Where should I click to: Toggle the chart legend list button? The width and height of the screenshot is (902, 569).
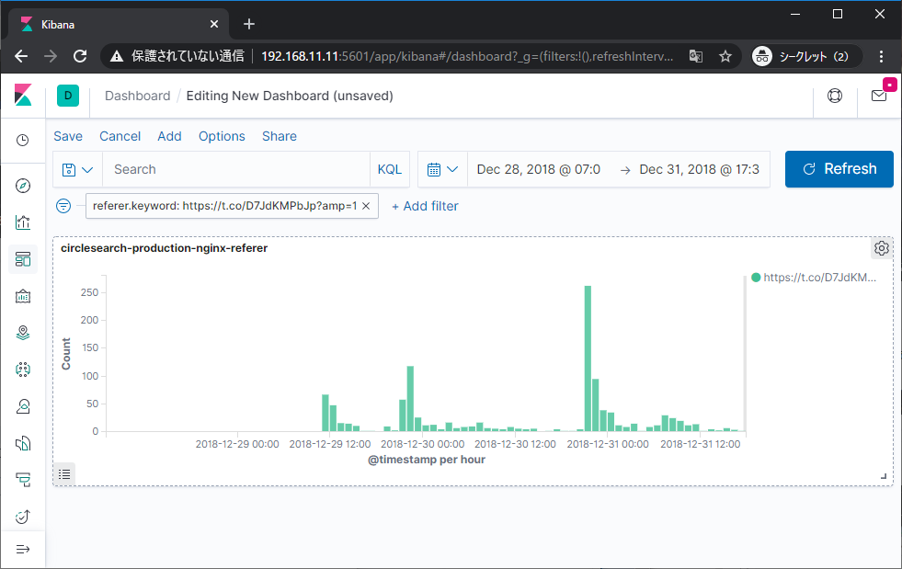64,474
